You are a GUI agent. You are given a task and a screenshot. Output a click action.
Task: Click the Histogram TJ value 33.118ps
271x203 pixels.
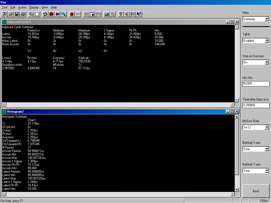pos(33,123)
